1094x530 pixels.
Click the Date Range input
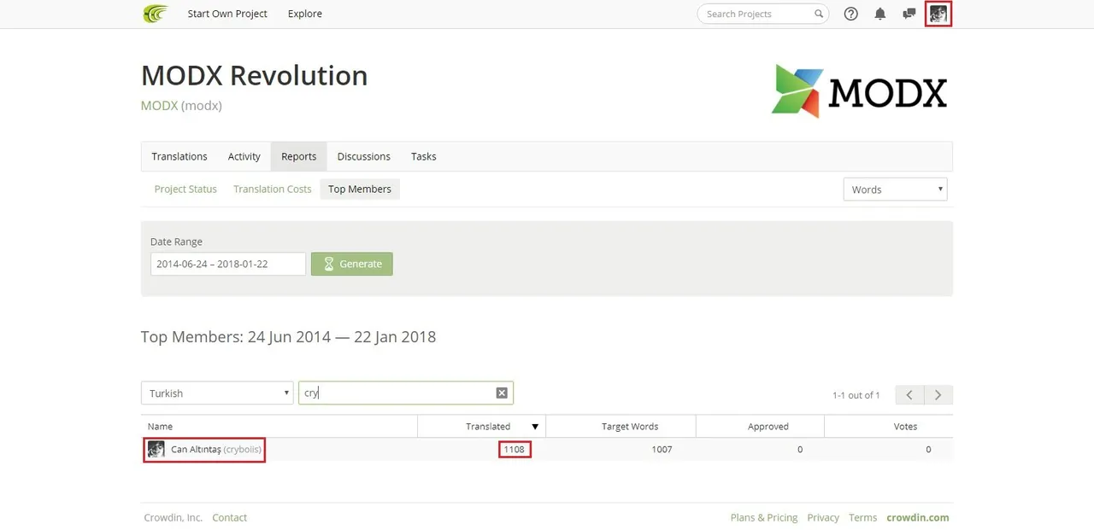228,264
